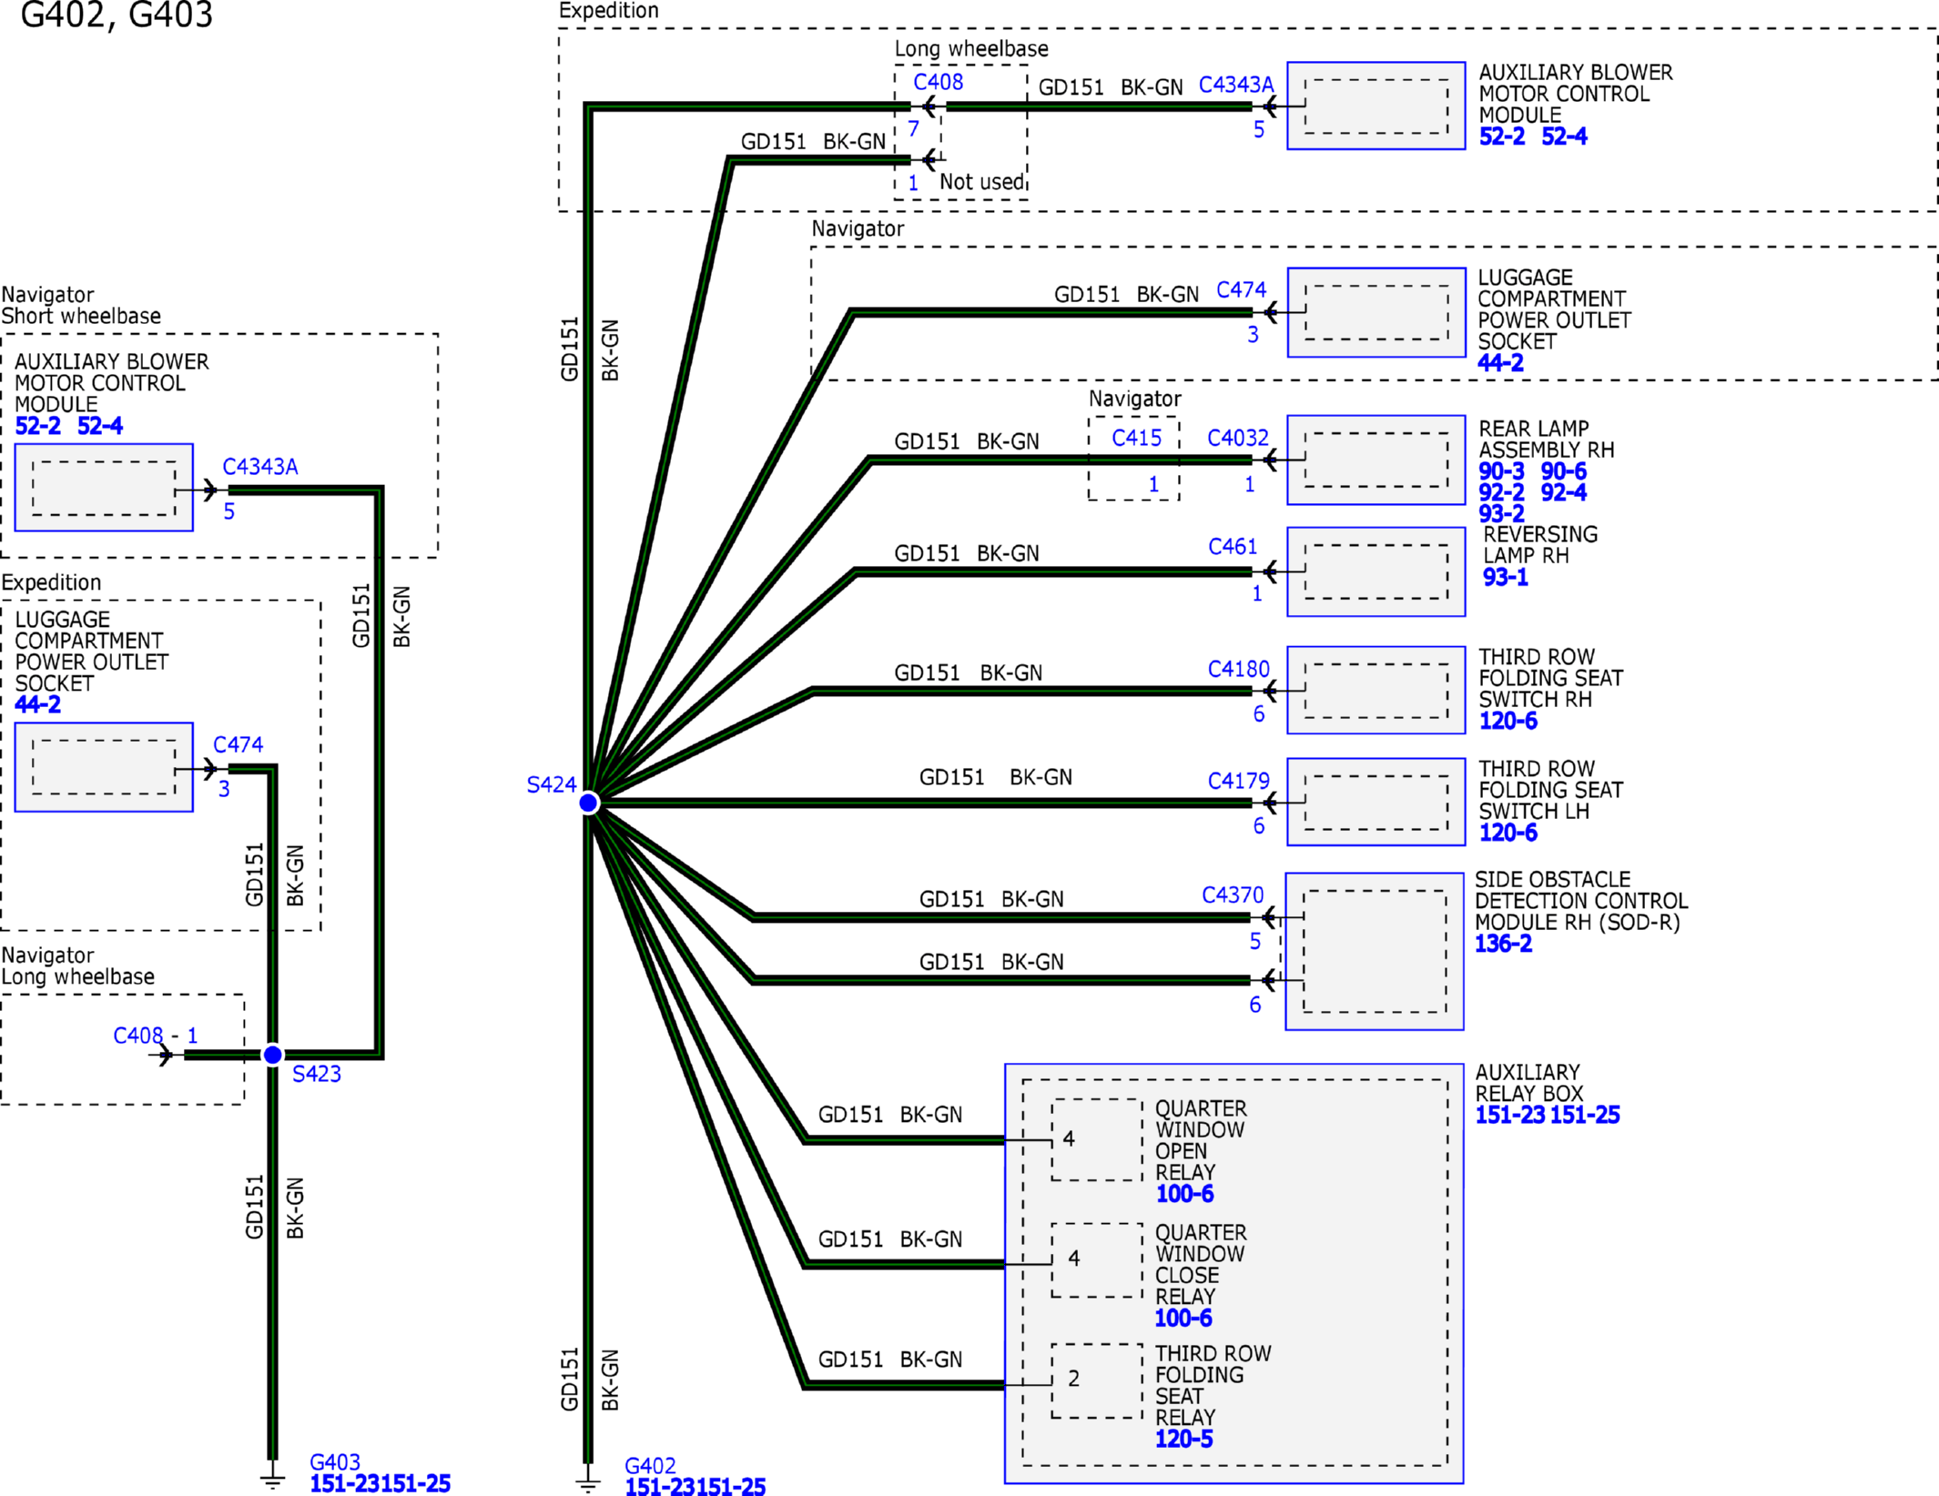
Task: Open reference 100-6 under Quarter Window Open Relay
Action: tap(1185, 1194)
